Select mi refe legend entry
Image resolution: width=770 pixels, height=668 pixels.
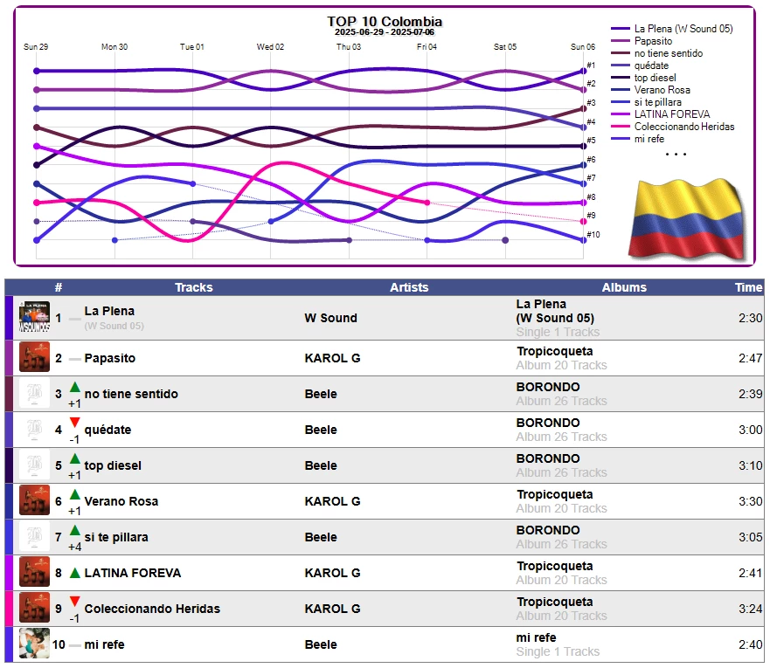(649, 139)
